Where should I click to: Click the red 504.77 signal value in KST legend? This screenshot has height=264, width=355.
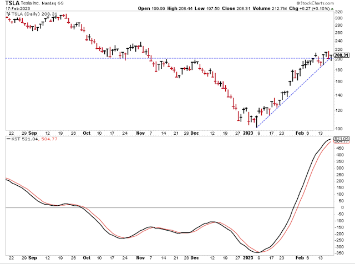pyautogui.click(x=49, y=139)
